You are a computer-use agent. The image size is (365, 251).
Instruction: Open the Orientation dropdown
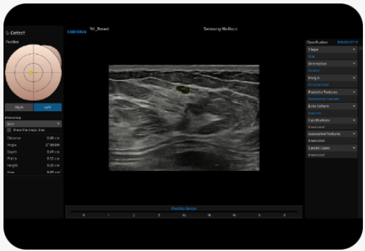[x=332, y=63]
